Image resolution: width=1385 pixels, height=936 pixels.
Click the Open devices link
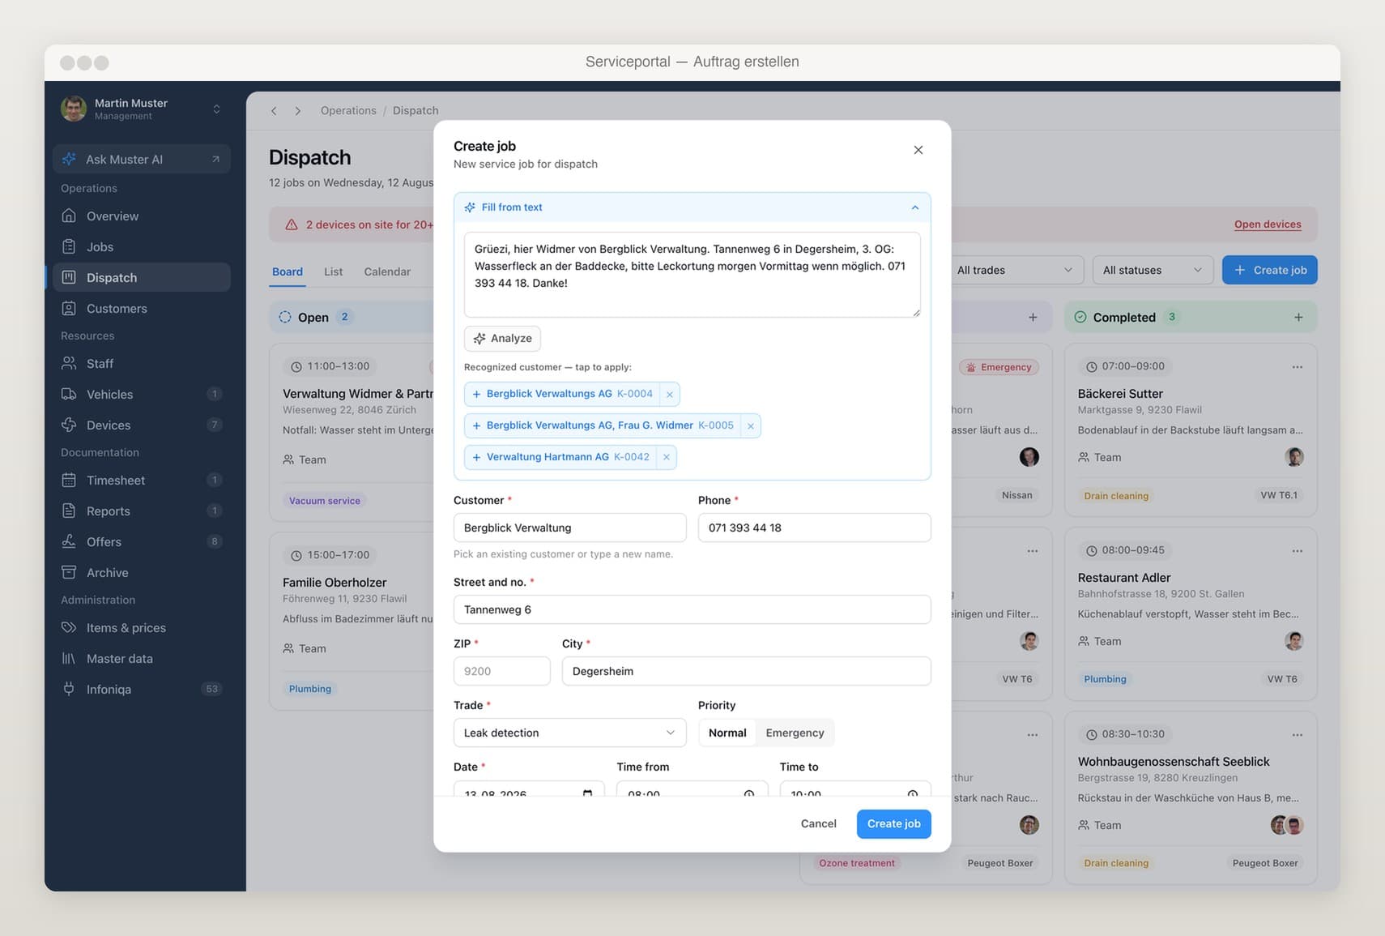coord(1268,224)
